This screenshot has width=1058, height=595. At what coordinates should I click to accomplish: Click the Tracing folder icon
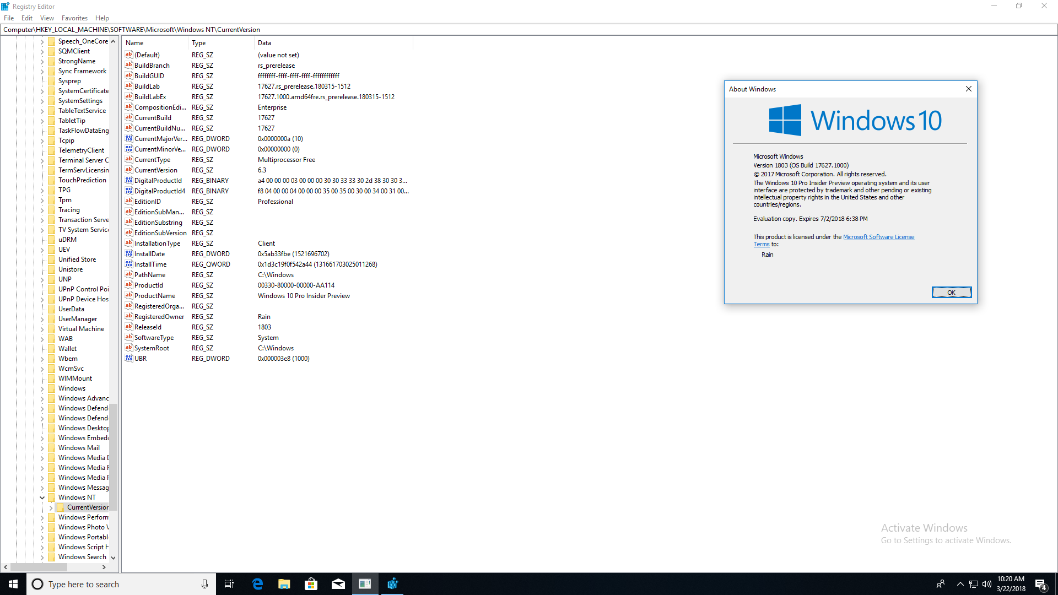52,209
